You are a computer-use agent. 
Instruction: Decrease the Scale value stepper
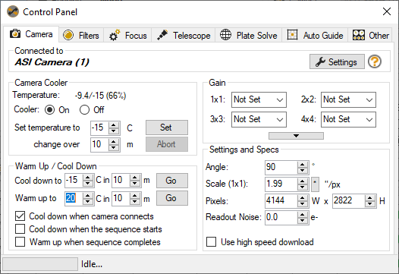(303, 187)
